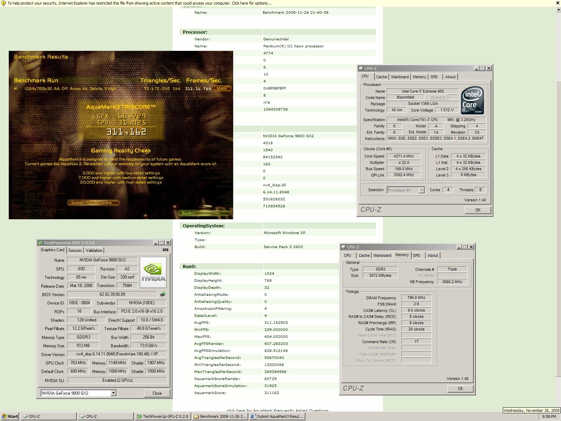Click the NB Frequency 3980.2 MHz field
The height and width of the screenshot is (421, 561).
452,282
